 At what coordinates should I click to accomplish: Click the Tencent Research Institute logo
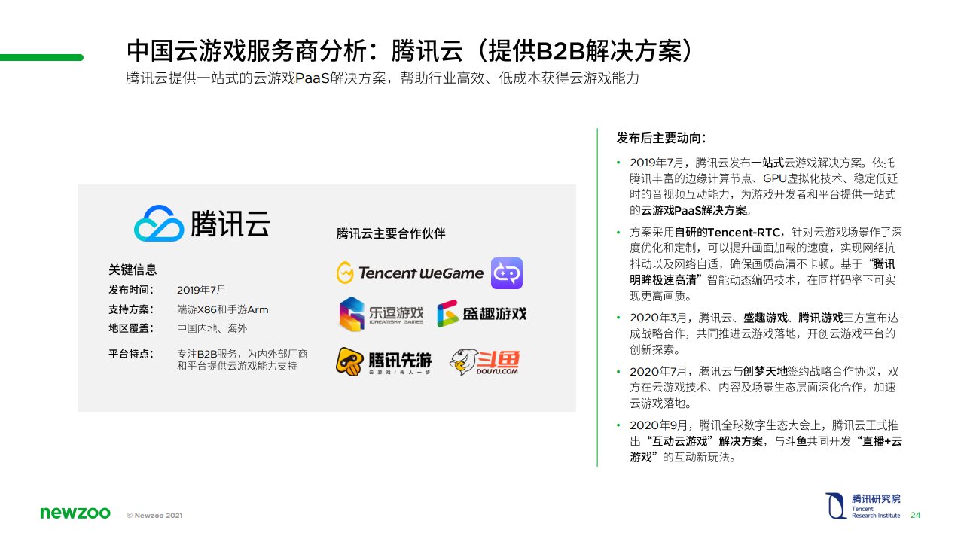863,506
